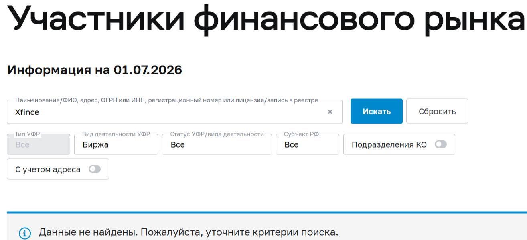Open the Вид деятельности УФР dropdown showing Биржа
The height and width of the screenshot is (240, 527).
click(x=116, y=144)
